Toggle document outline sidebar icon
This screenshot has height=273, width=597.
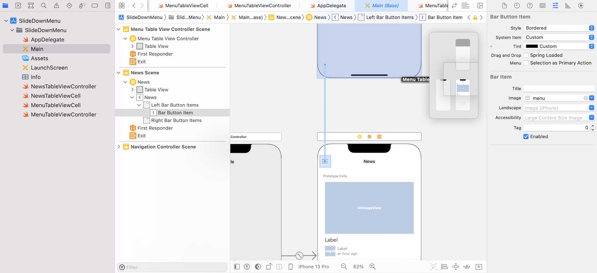click(237, 266)
